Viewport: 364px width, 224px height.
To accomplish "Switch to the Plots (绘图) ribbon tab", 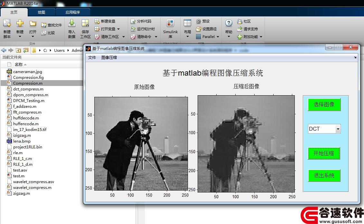I will tap(42, 12).
